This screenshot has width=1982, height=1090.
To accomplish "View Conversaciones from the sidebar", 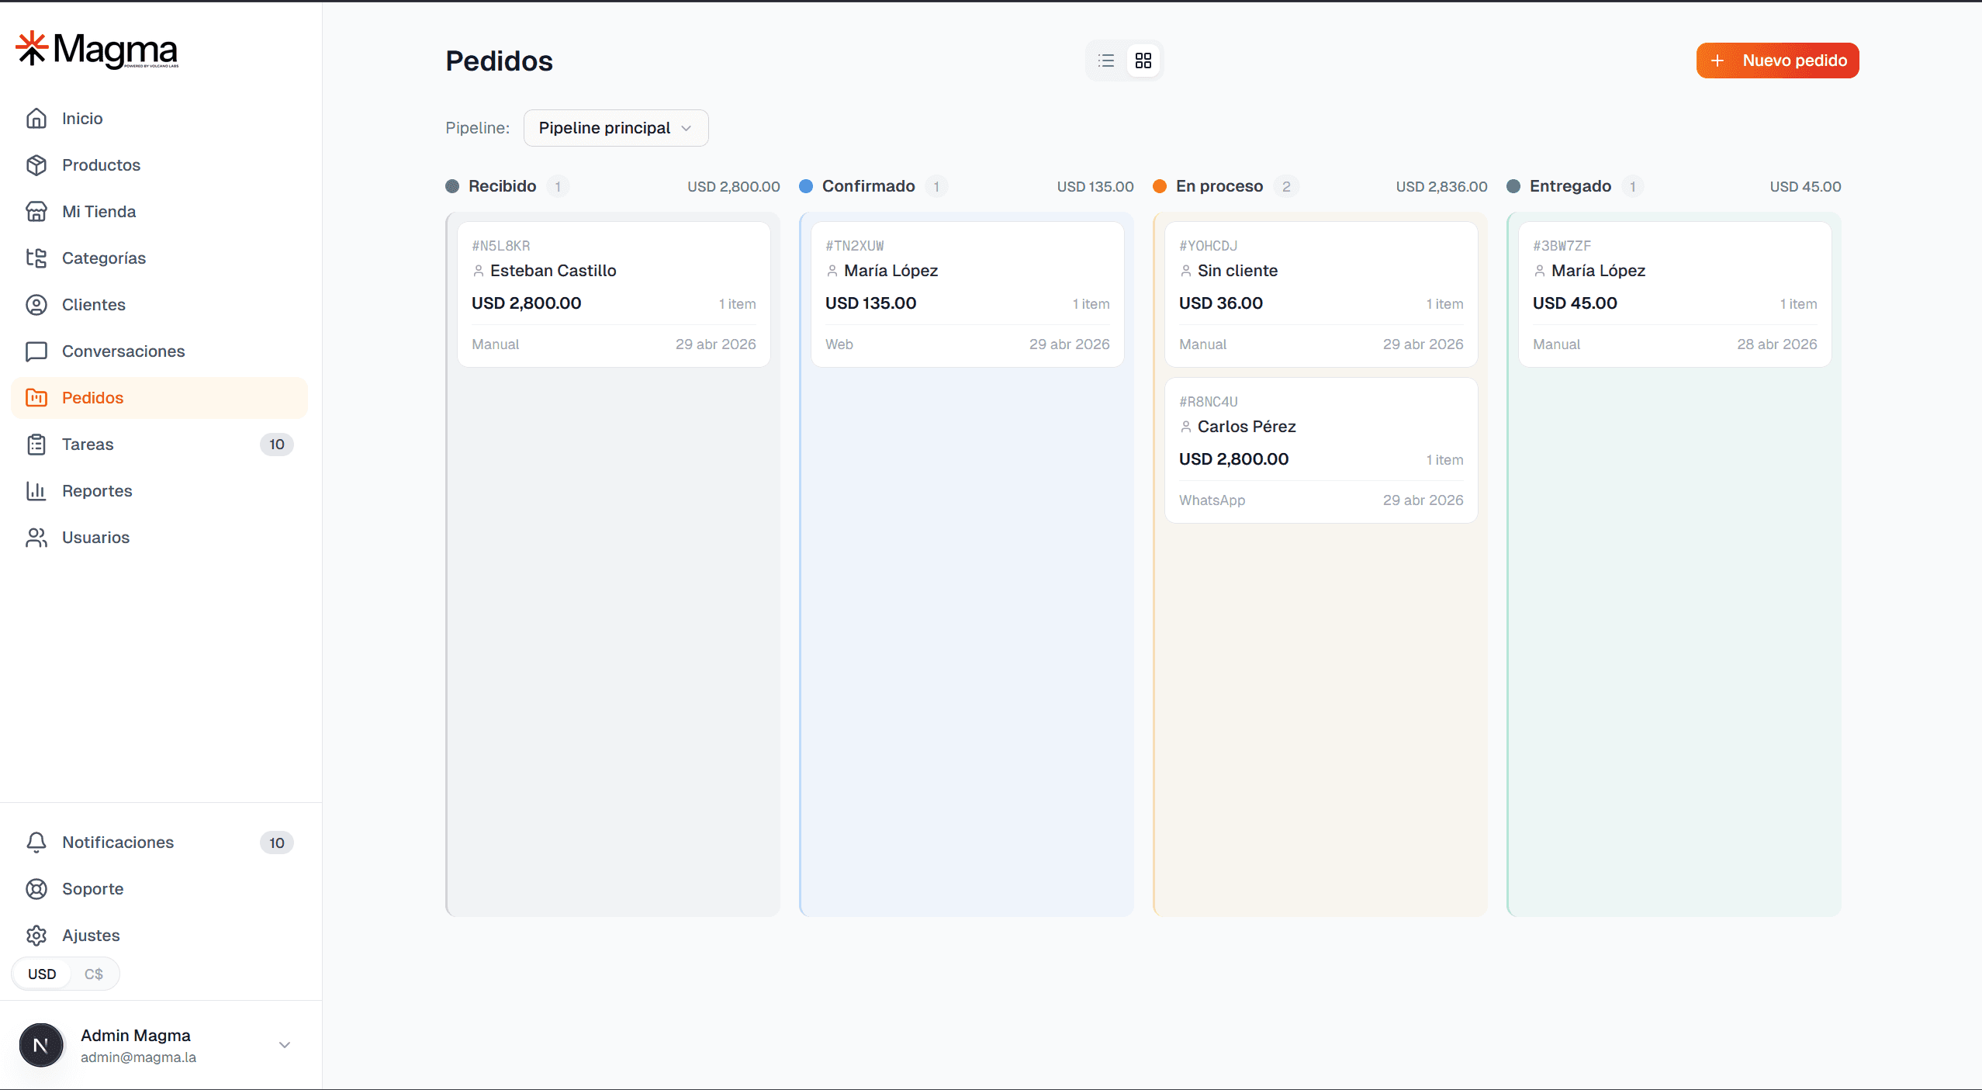I will (123, 351).
